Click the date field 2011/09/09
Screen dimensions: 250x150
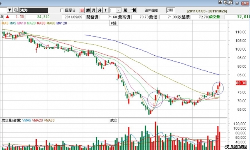pos(73,17)
